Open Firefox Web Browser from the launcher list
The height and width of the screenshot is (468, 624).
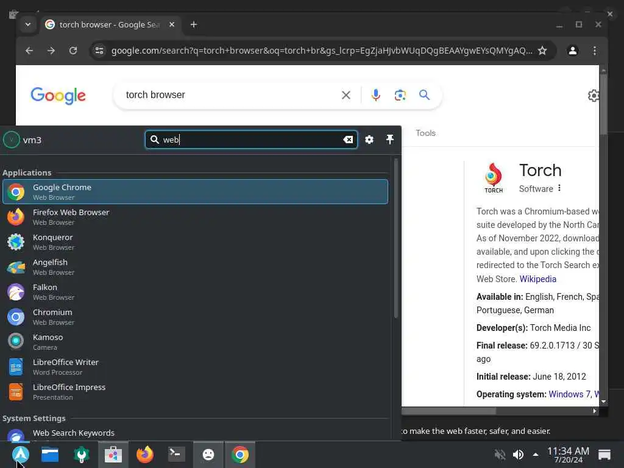(x=195, y=217)
